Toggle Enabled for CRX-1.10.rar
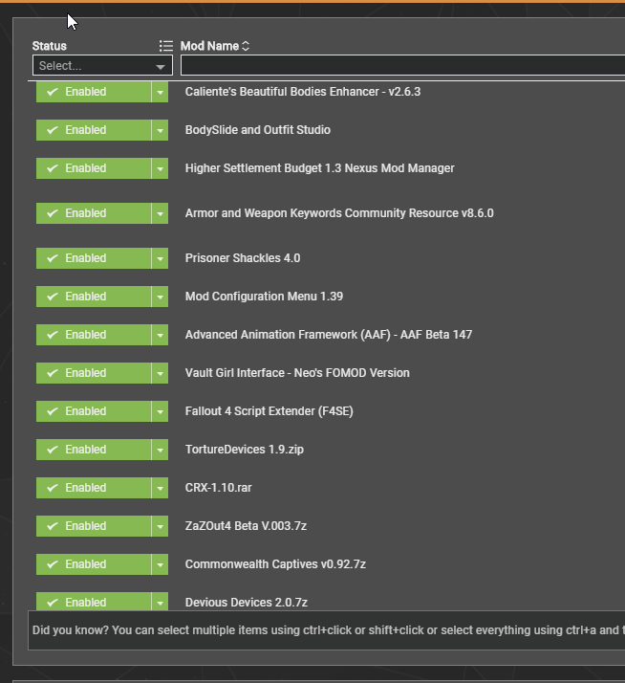Screen dimensions: 625x683 [94, 488]
